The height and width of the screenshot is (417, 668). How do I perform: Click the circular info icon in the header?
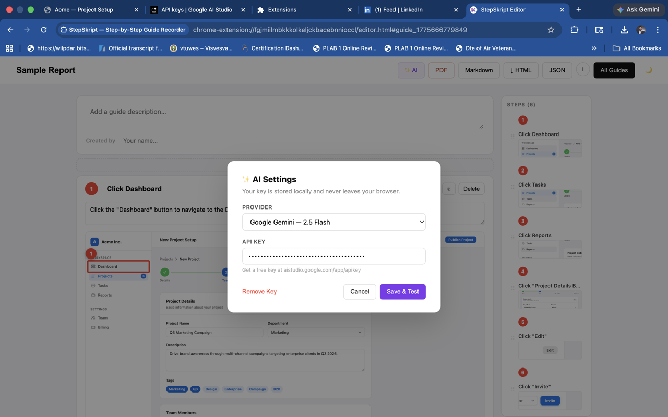(x=583, y=69)
